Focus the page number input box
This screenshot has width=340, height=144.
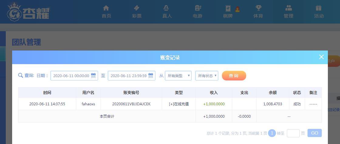293,133
